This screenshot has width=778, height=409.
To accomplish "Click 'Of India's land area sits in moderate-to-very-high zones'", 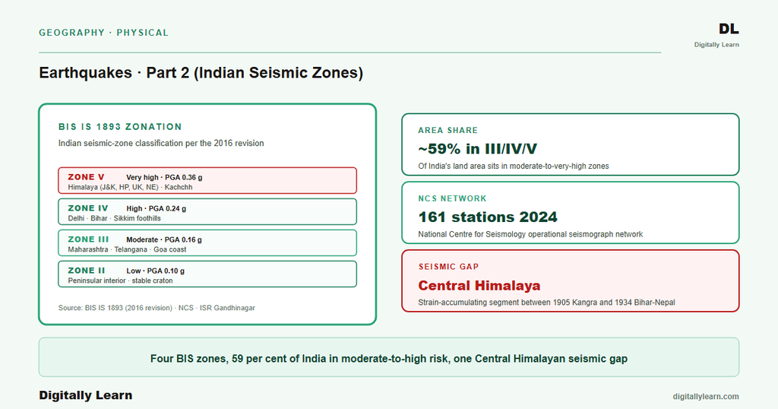I will [x=514, y=166].
